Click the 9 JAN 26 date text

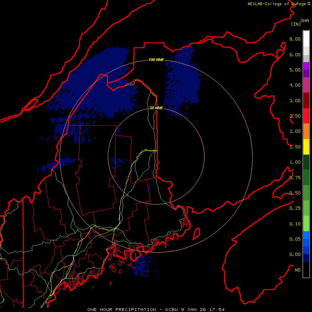coord(194,310)
